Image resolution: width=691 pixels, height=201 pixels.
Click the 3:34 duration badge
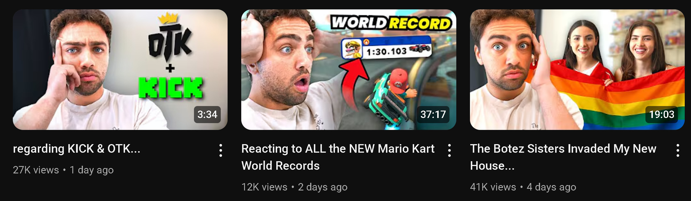207,115
